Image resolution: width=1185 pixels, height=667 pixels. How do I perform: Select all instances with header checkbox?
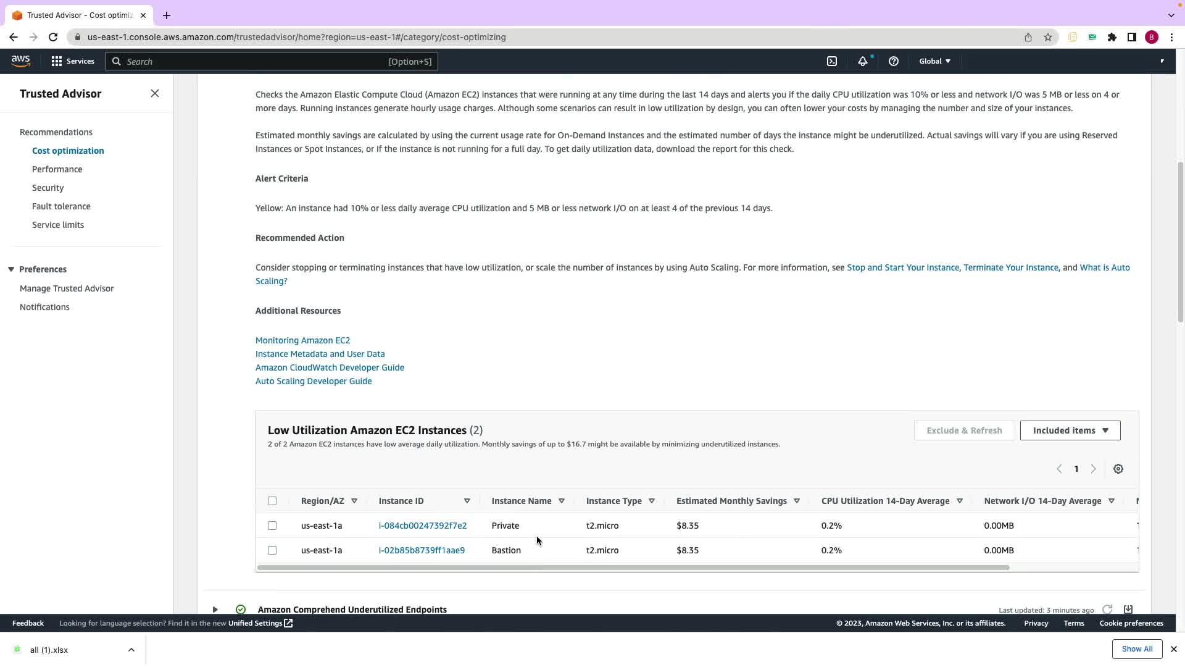tap(272, 501)
